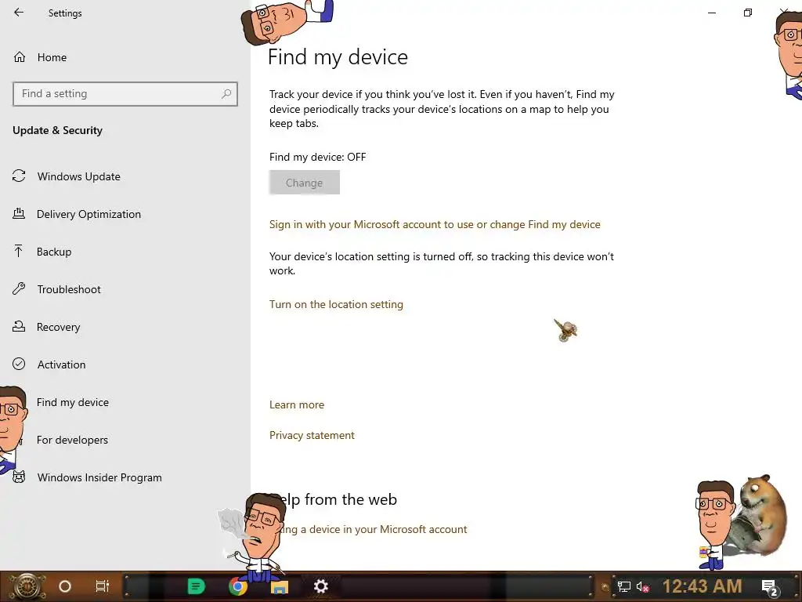The height and width of the screenshot is (602, 802).
Task: Open the green notes app in taskbar
Action: pyautogui.click(x=196, y=586)
